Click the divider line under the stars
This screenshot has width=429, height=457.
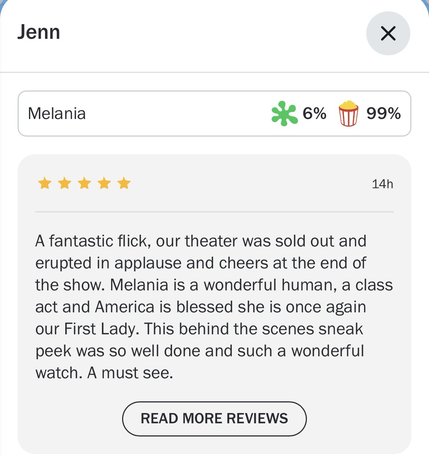click(214, 212)
